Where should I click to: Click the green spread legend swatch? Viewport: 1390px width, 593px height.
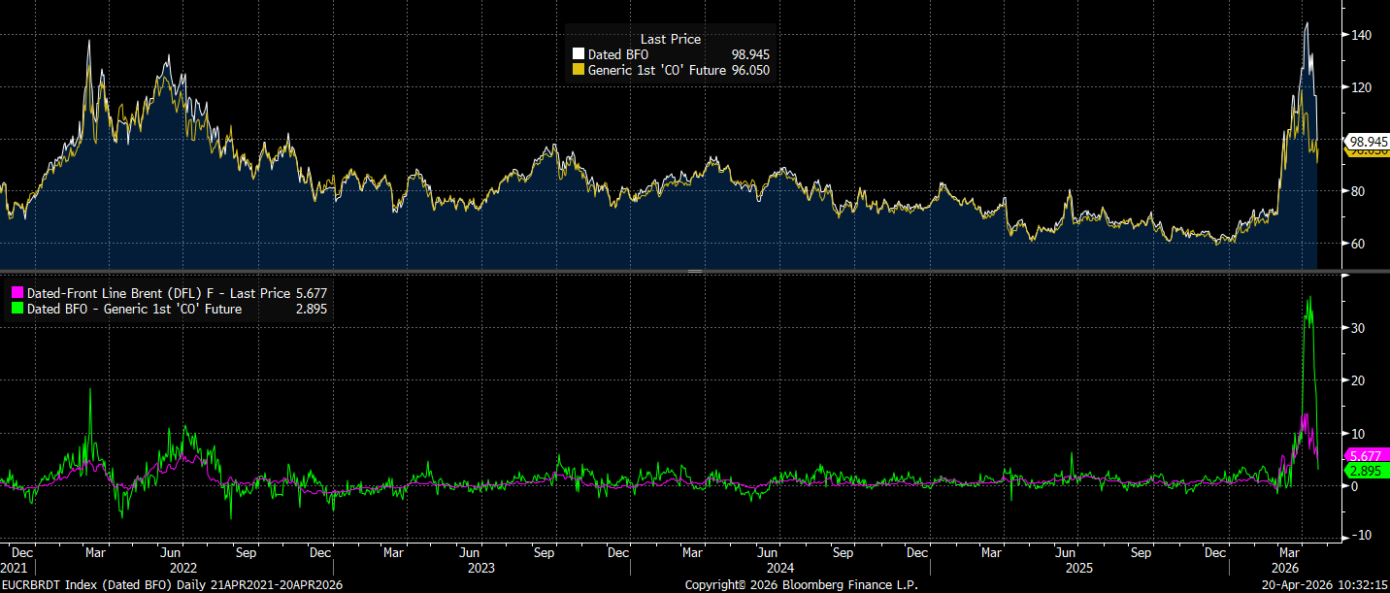[17, 310]
